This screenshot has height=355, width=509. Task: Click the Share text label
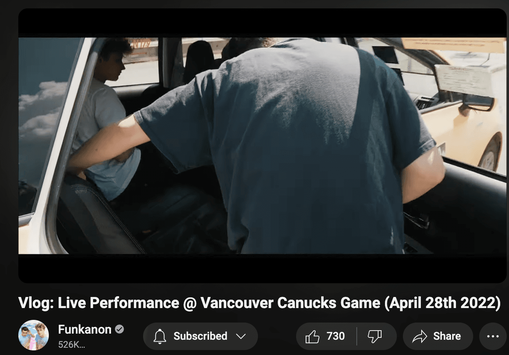pyautogui.click(x=447, y=336)
